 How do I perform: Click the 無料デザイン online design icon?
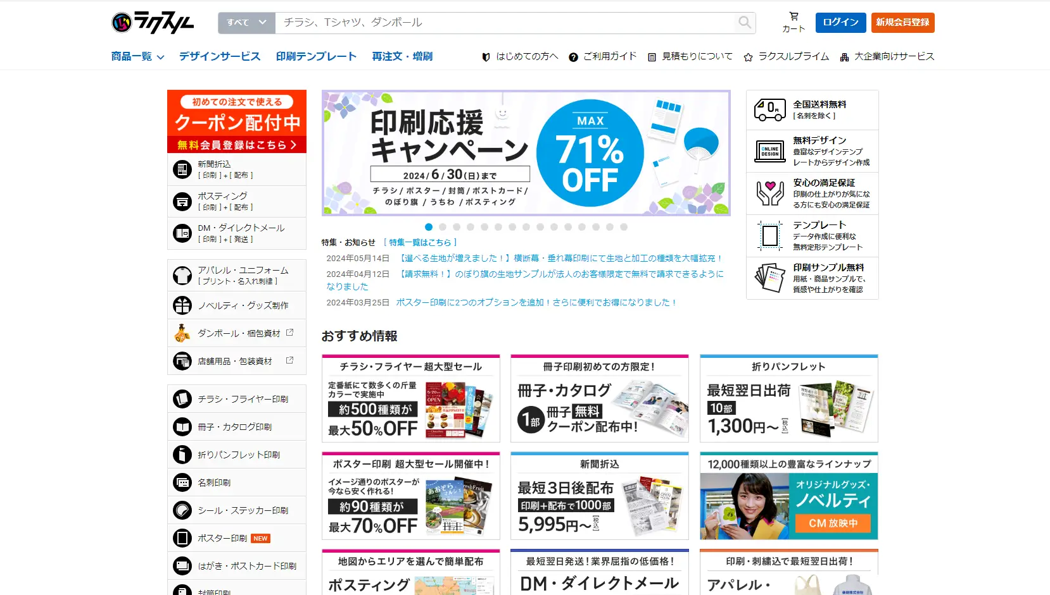[770, 151]
